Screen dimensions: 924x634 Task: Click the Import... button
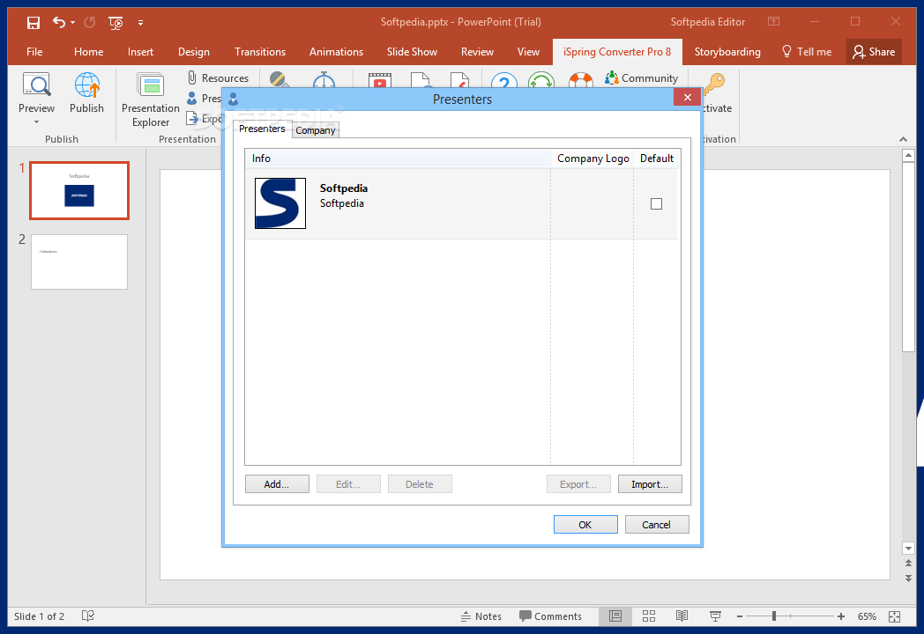click(650, 484)
